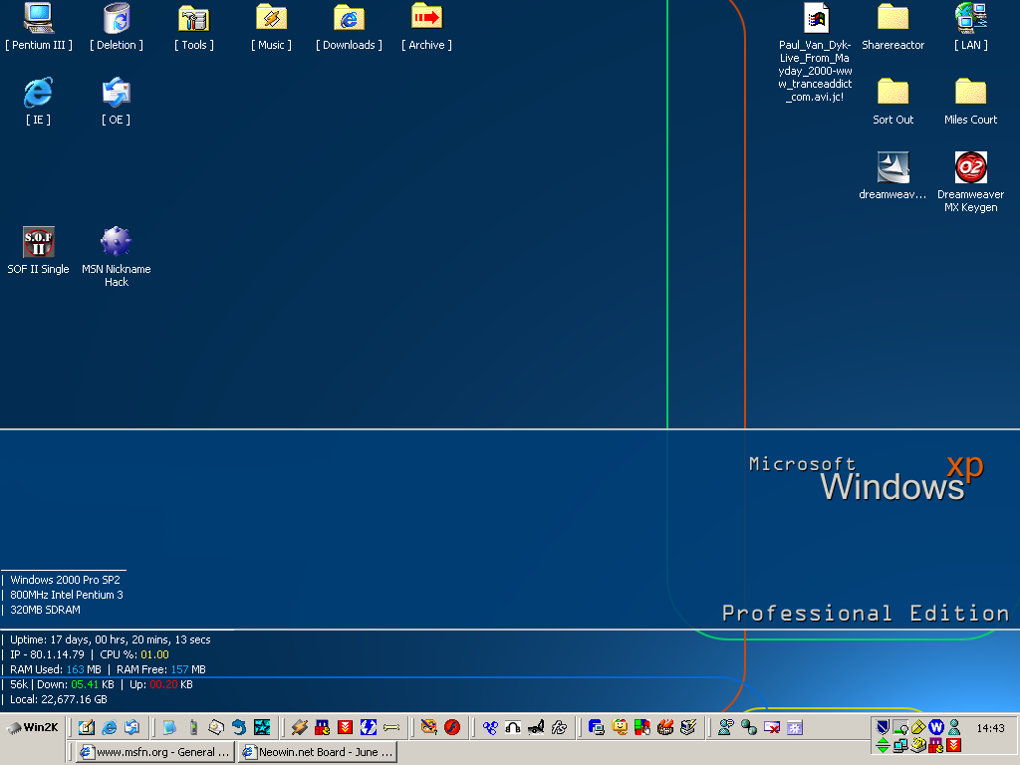Open the Downloads desktop folder
The width and height of the screenshot is (1020, 765).
349,18
